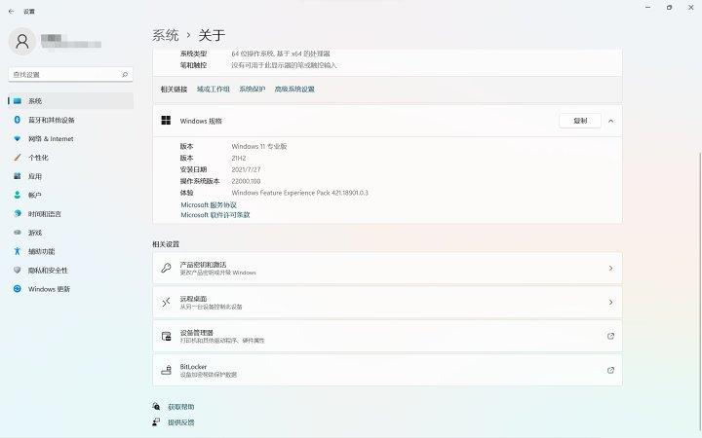Click the system monitor icon in sidebar
702x438 pixels.
point(17,101)
